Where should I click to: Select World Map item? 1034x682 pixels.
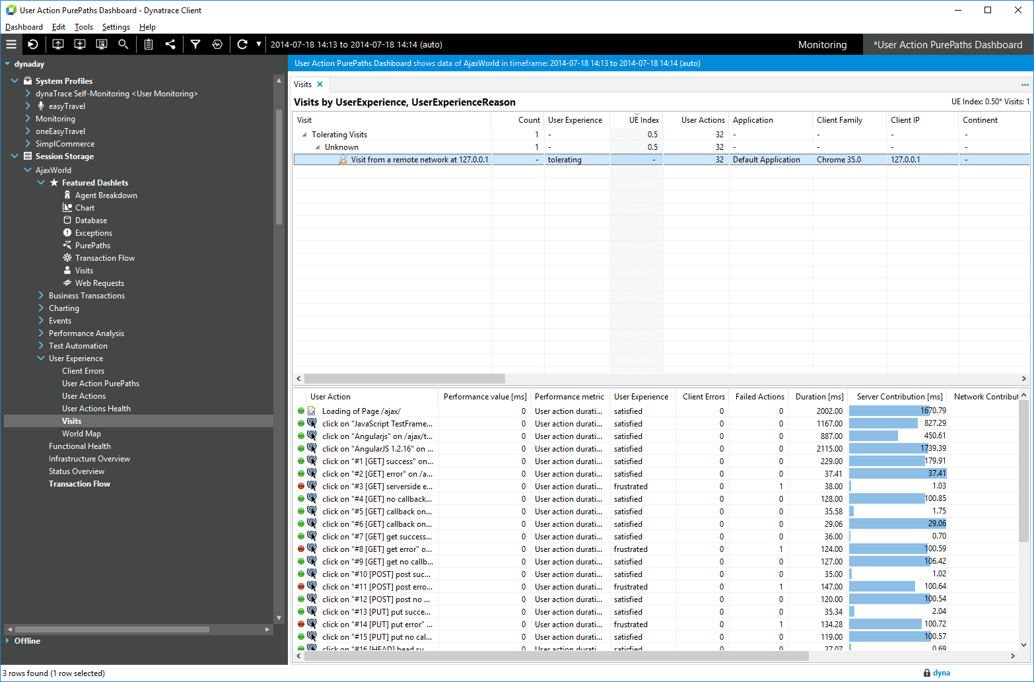81,434
